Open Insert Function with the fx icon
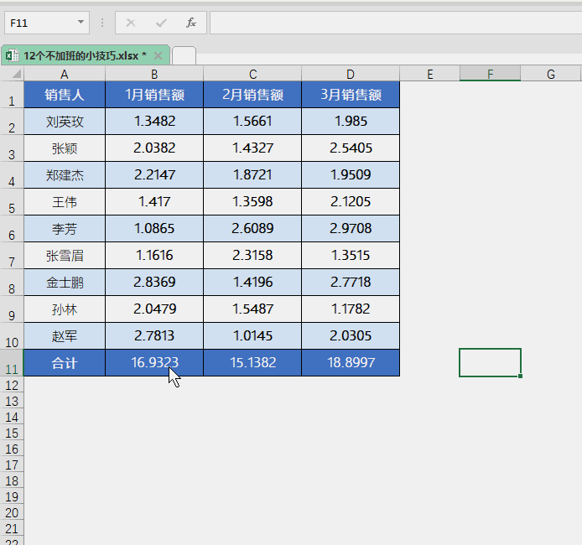The image size is (582, 545). point(191,23)
